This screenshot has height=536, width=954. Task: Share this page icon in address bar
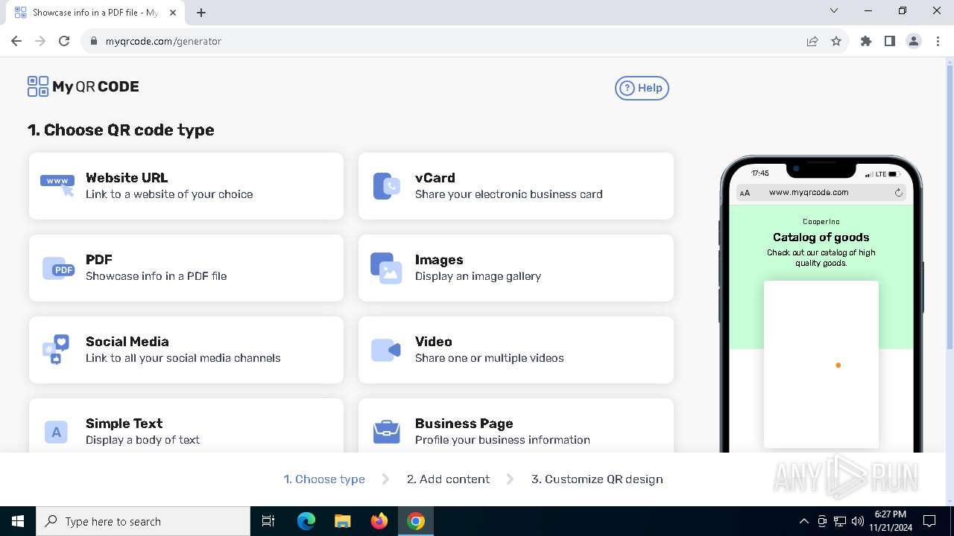click(812, 42)
